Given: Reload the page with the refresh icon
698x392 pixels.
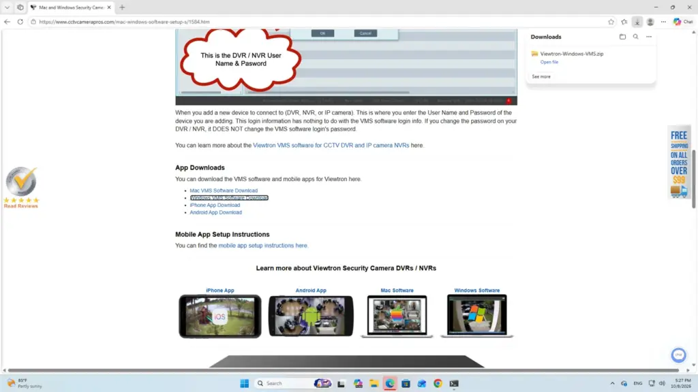Looking at the screenshot, I should coord(20,21).
